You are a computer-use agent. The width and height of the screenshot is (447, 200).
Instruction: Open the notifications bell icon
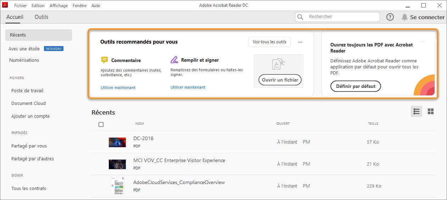point(404,17)
